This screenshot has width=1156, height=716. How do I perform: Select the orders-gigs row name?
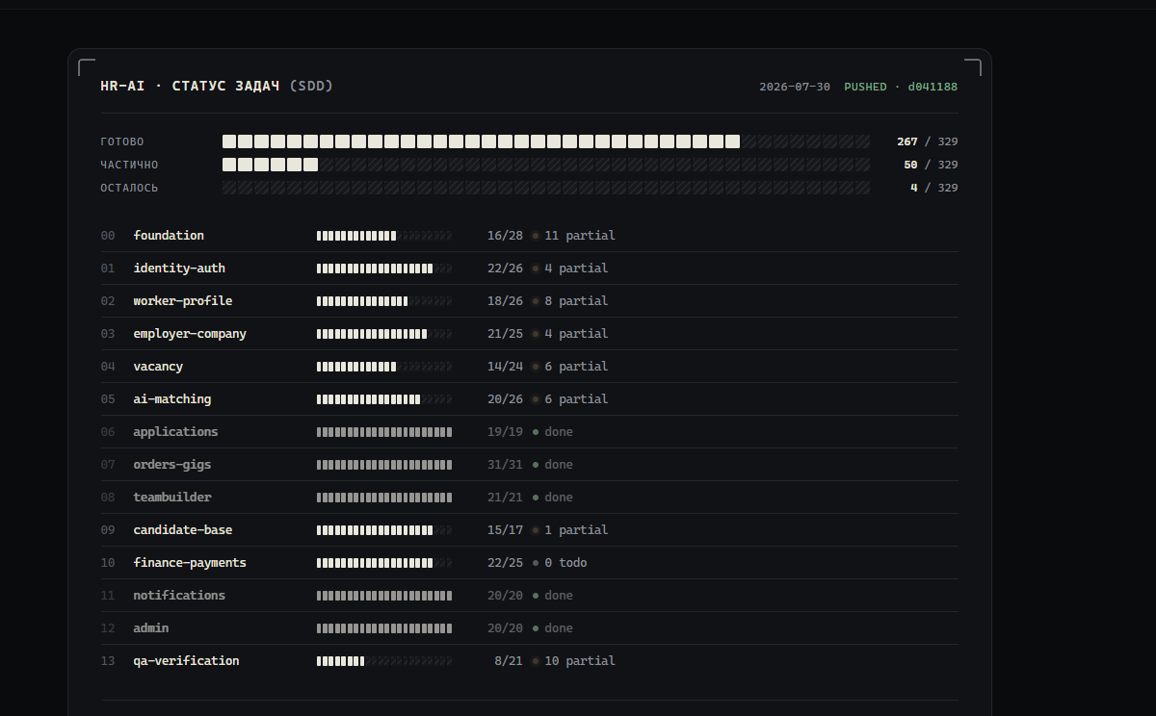[172, 465]
